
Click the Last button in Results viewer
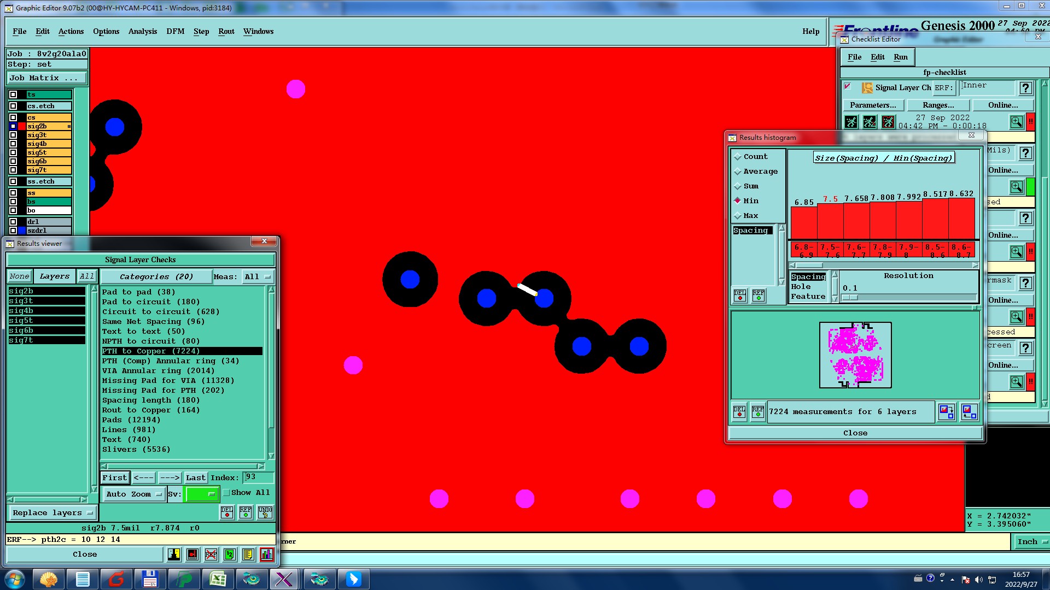195,478
